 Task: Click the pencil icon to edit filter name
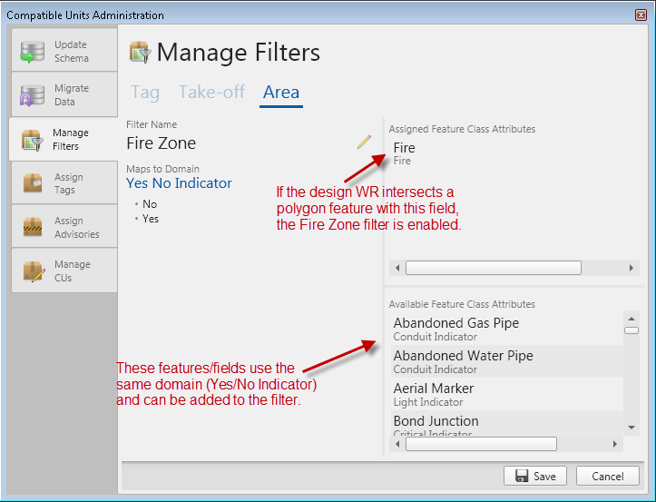point(364,142)
